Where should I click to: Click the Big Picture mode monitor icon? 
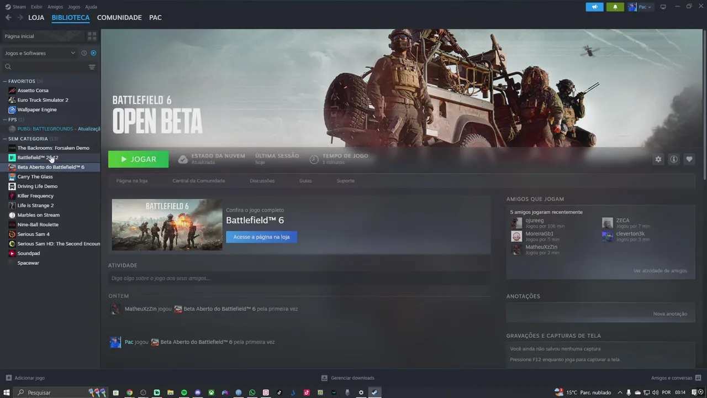click(x=663, y=7)
